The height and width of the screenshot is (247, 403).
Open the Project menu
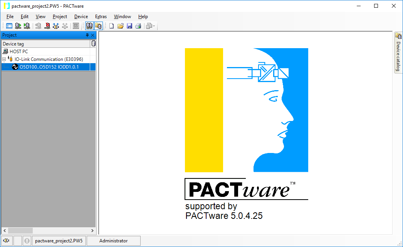coord(60,17)
